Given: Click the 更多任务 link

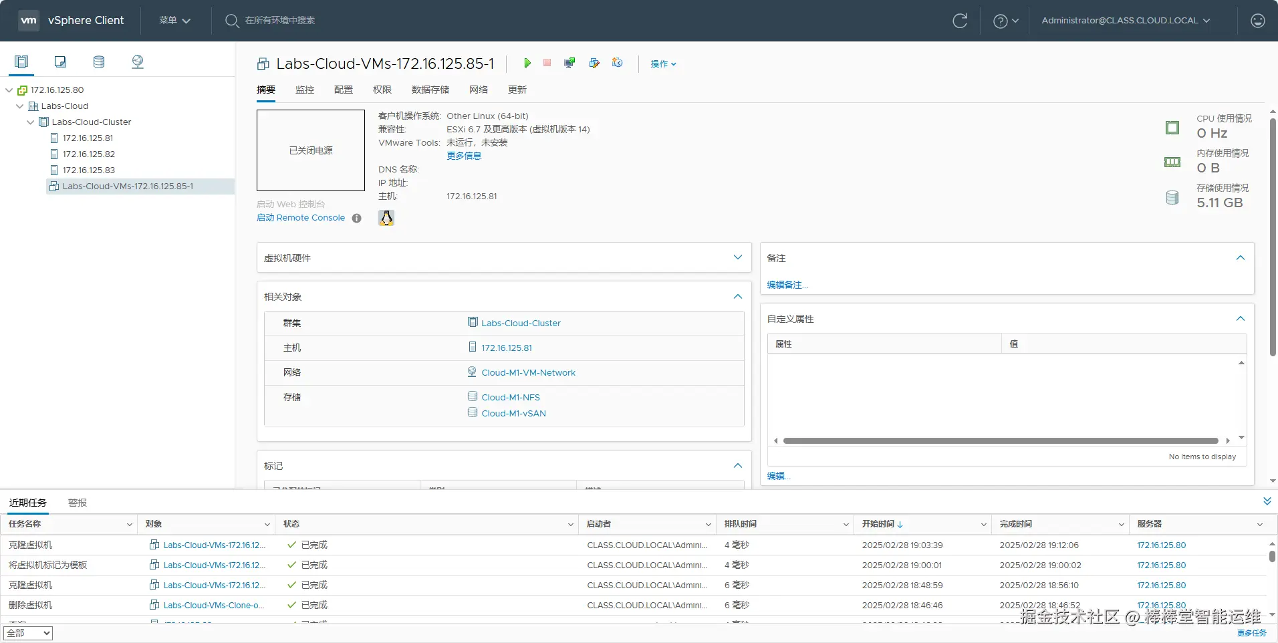Looking at the screenshot, I should pos(1252,633).
